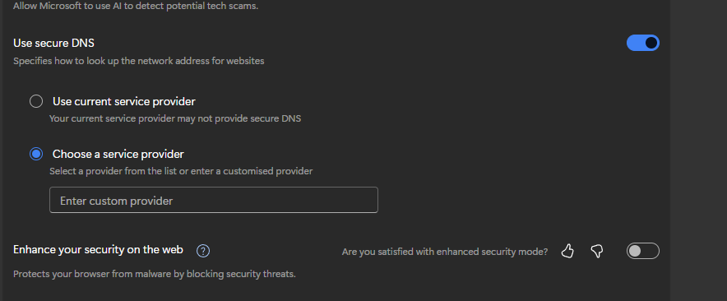Click the Enhance your security on the web heading
Image resolution: width=727 pixels, height=301 pixels.
pos(99,250)
